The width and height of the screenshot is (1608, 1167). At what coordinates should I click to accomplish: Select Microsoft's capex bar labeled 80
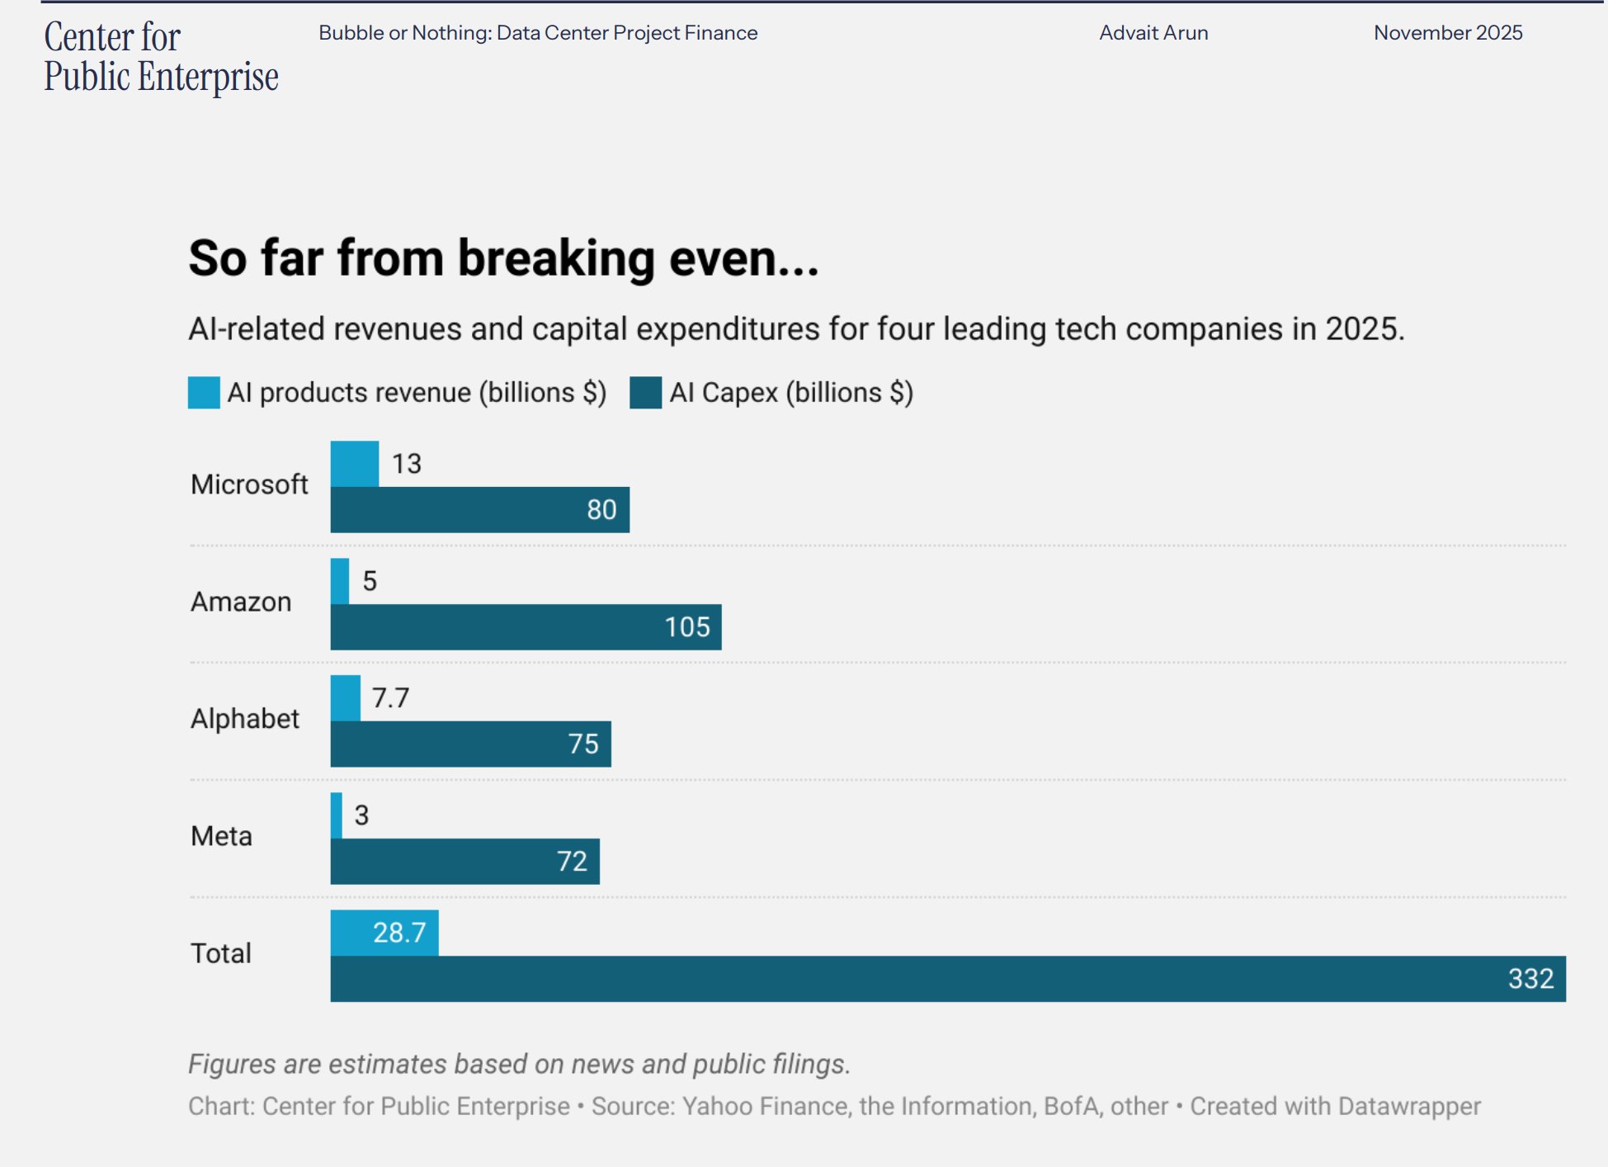[479, 510]
